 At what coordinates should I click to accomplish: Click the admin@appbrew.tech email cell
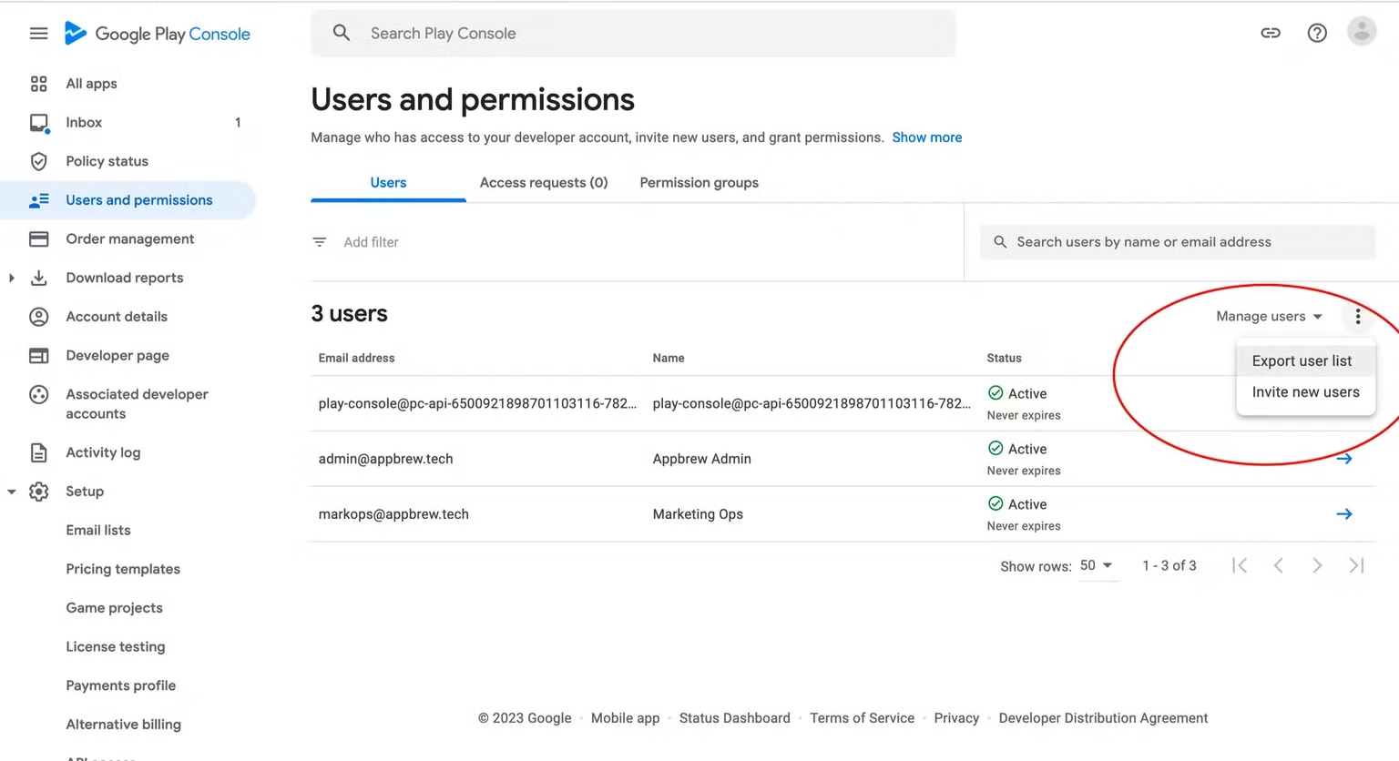point(385,459)
